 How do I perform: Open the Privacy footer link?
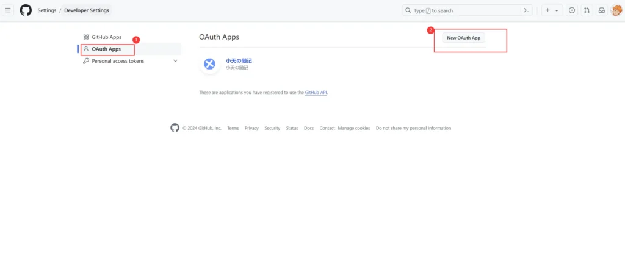[x=252, y=128]
